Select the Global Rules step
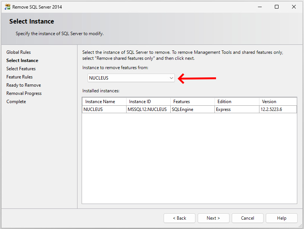Image resolution: width=304 pixels, height=229 pixels. coord(19,52)
